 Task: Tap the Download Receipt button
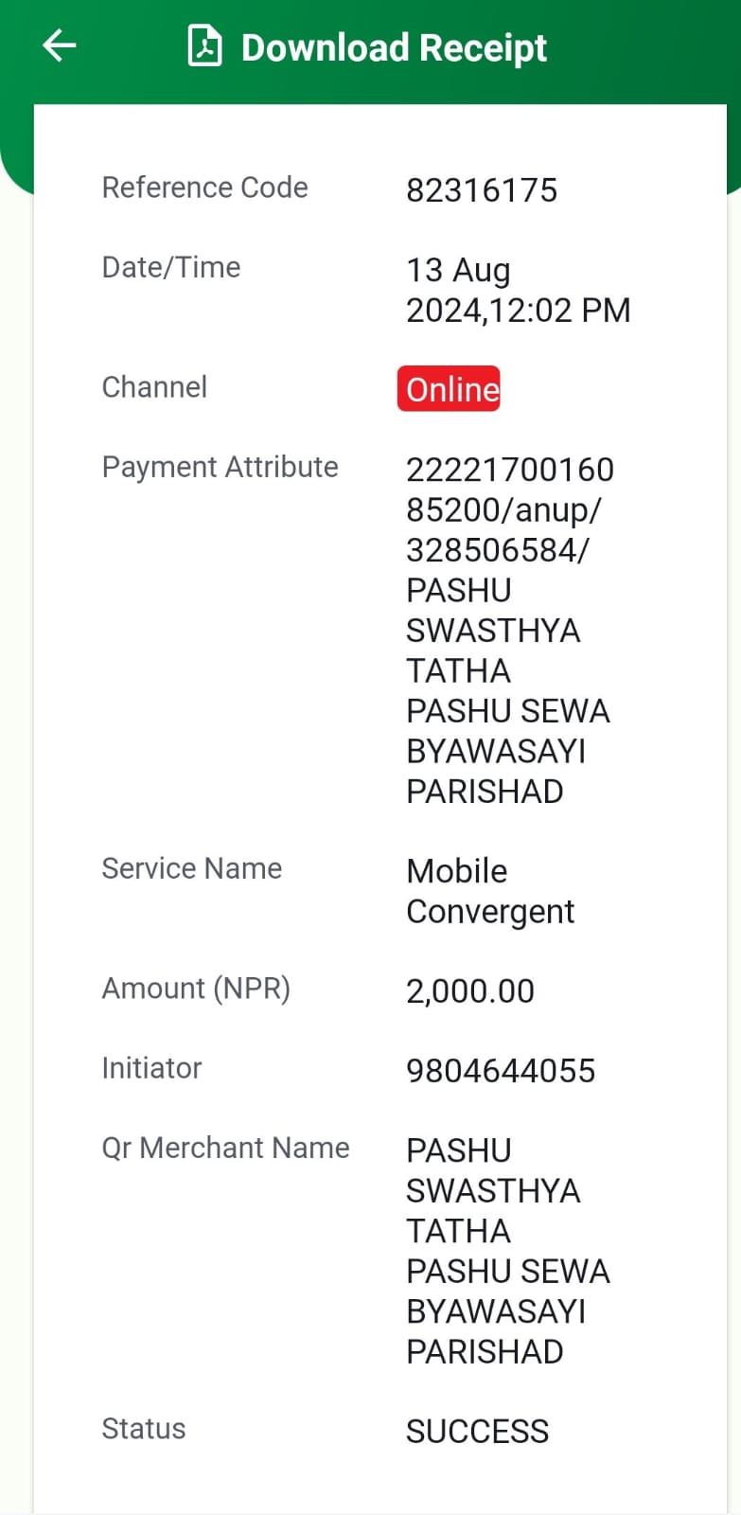point(367,47)
